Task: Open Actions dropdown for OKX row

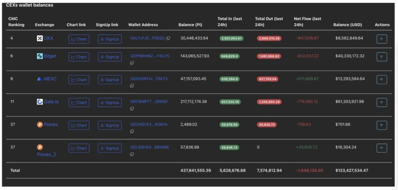Action: [x=381, y=39]
